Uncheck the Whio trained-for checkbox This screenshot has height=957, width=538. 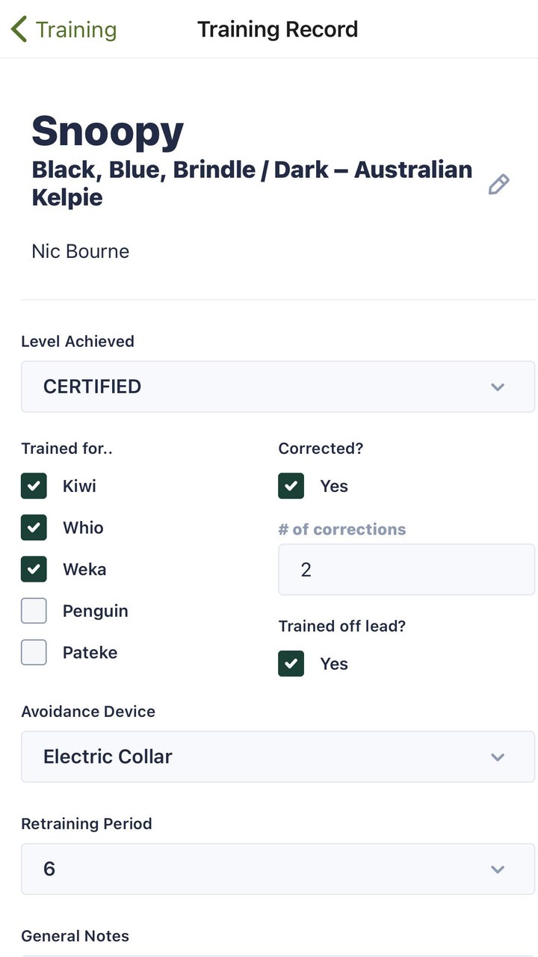tap(34, 527)
